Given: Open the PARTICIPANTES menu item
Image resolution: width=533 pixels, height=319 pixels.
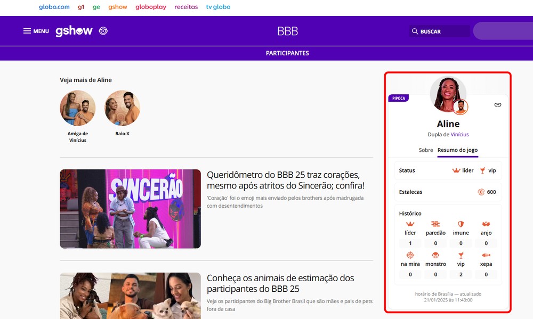Looking at the screenshot, I should coord(287,53).
